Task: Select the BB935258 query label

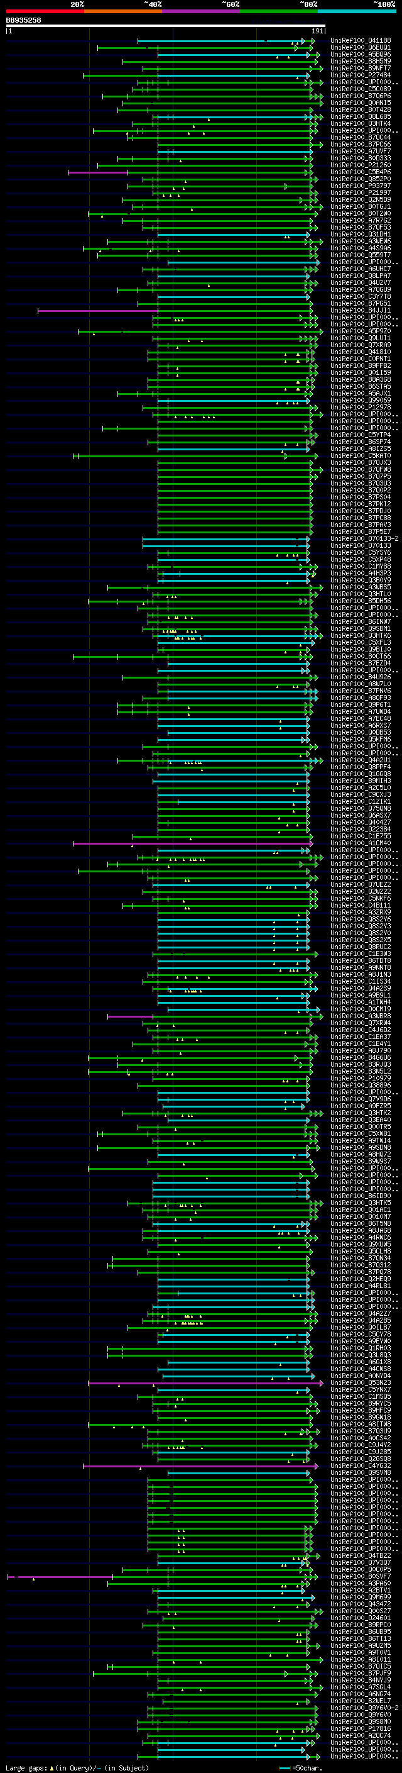Action: point(23,21)
